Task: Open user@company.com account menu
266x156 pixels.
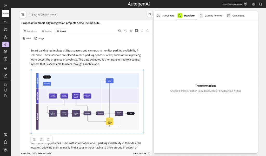Action: 235,4
